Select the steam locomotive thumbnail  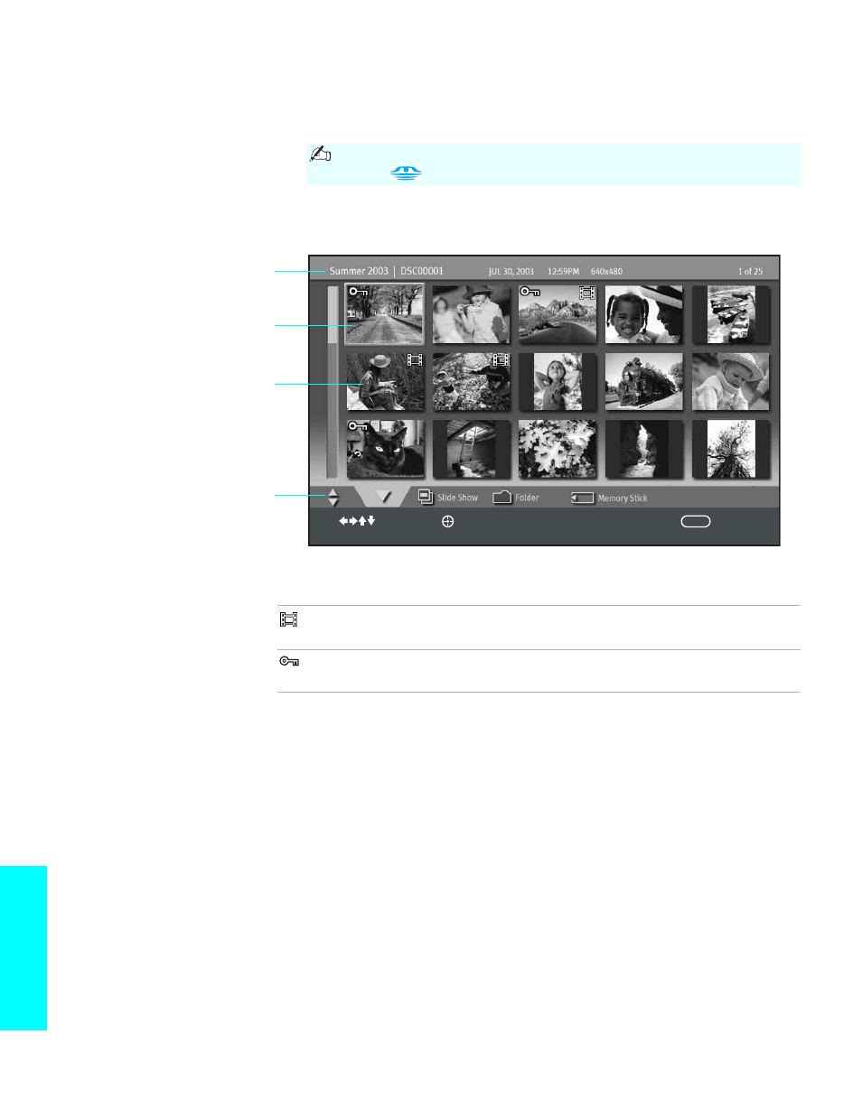click(643, 381)
